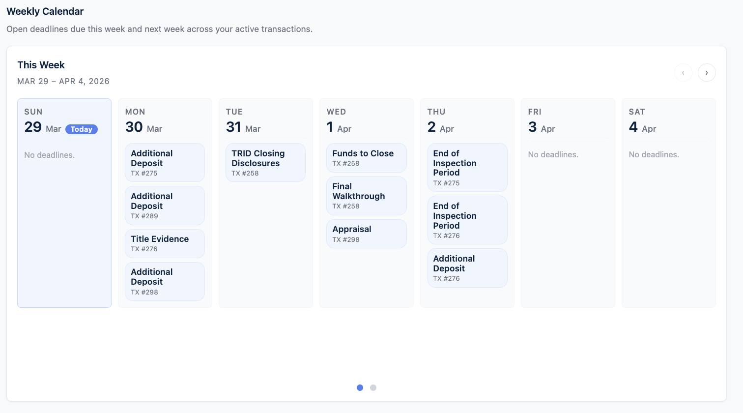Click the right chevron to view next week
Screen dimensions: 743x413
[707, 72]
